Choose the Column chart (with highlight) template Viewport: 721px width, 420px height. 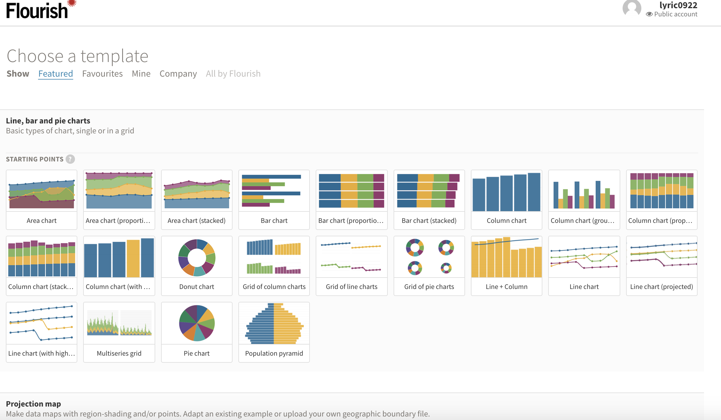119,266
